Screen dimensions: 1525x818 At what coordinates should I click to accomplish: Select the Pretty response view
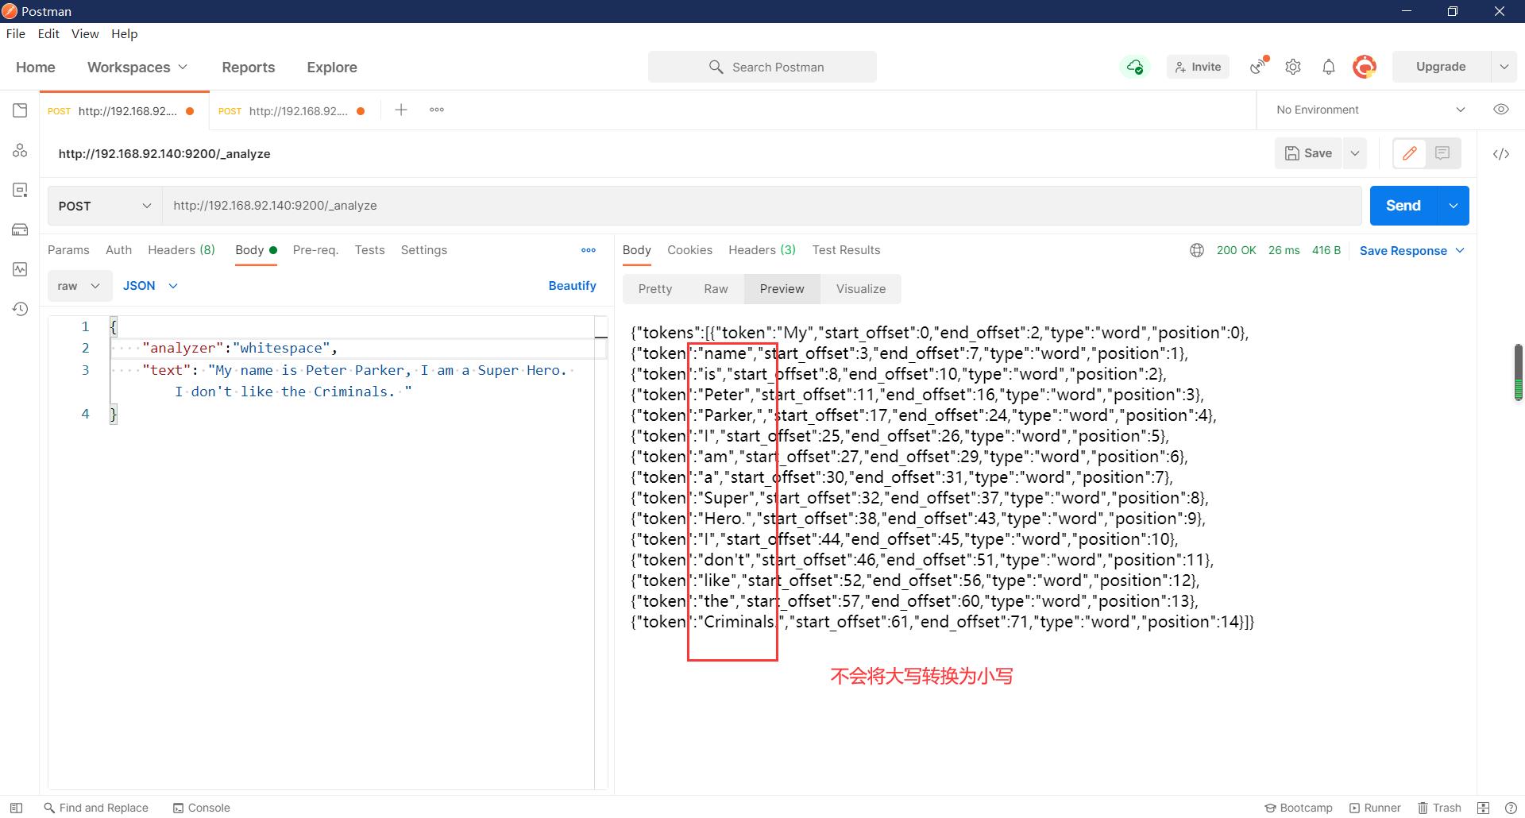655,289
